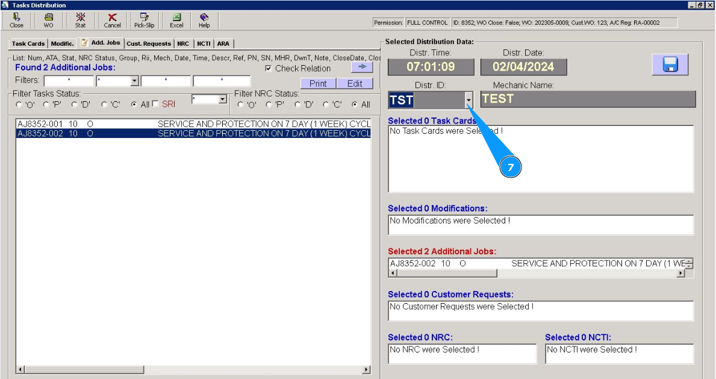The height and width of the screenshot is (379, 716).
Task: Click the ID: 8352 work order info field
Action: [565, 22]
